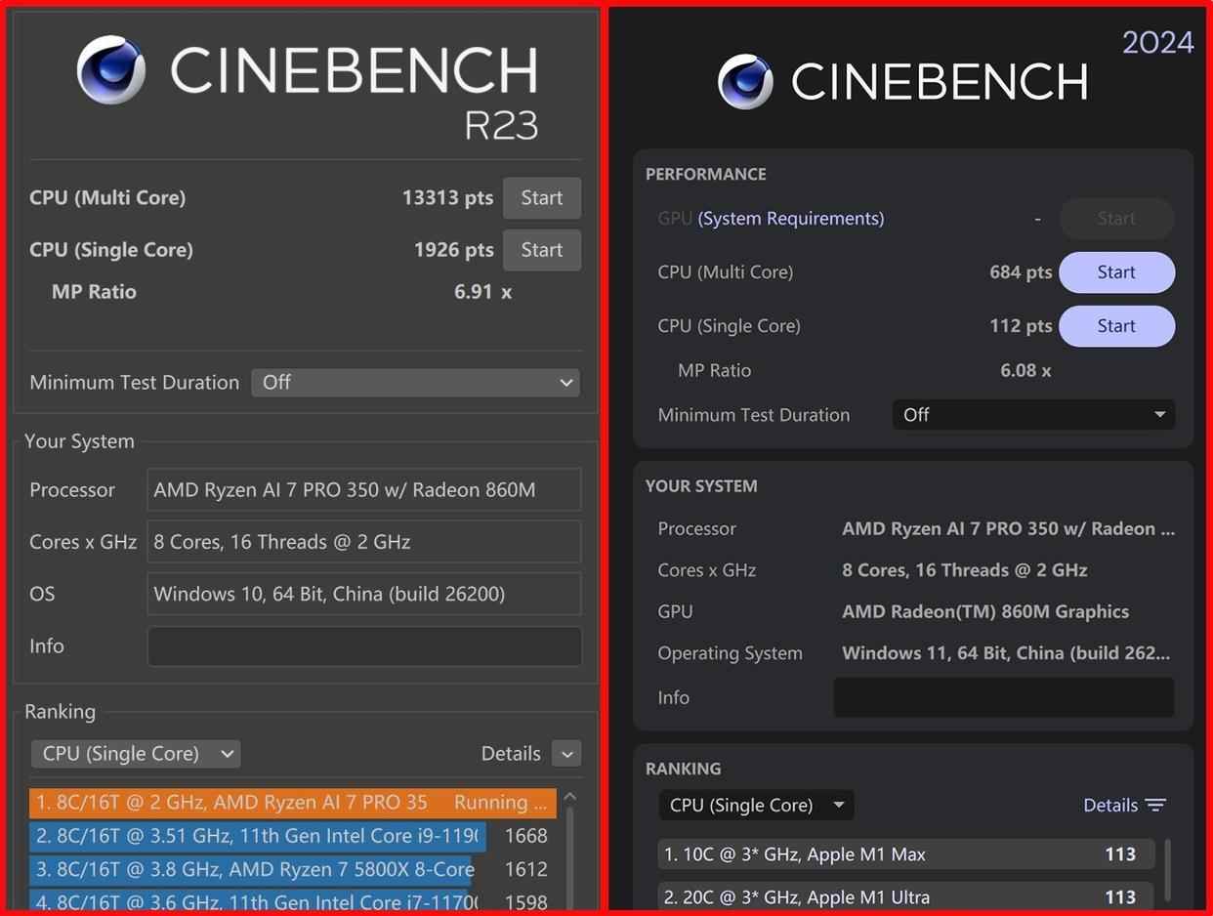Click the R23 Processor field
The width and height of the screenshot is (1213, 916).
[364, 490]
